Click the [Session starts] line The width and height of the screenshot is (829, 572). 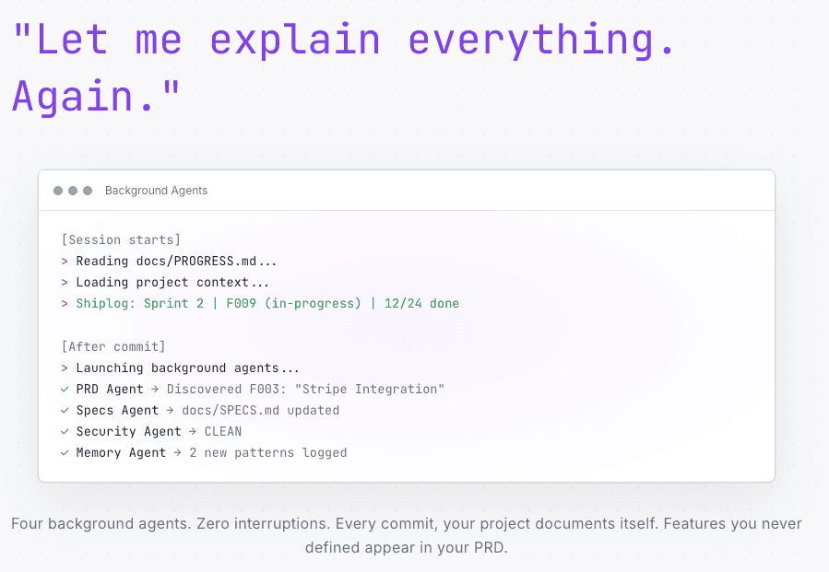[121, 240]
